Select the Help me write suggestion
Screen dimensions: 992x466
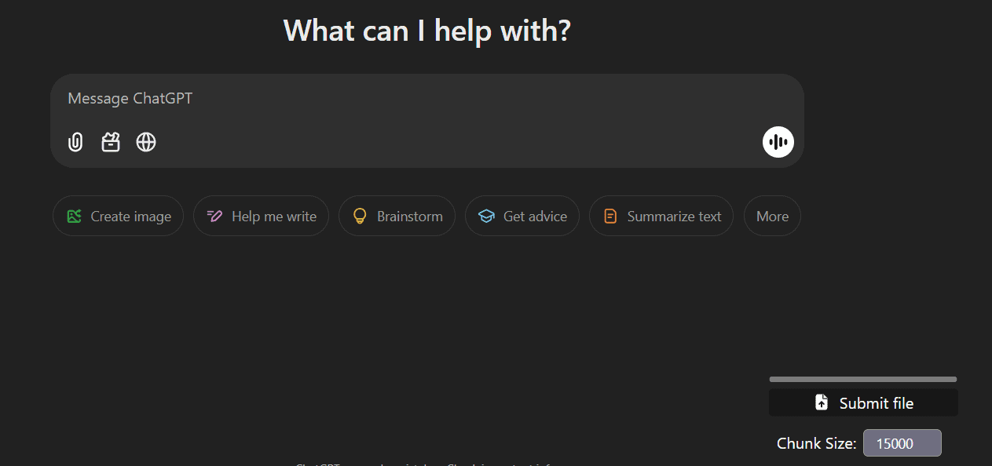261,215
